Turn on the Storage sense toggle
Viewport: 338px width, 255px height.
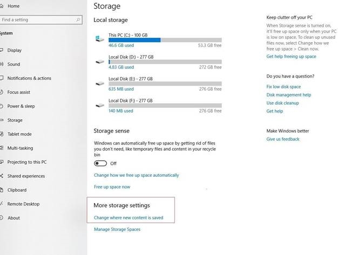tap(100, 163)
